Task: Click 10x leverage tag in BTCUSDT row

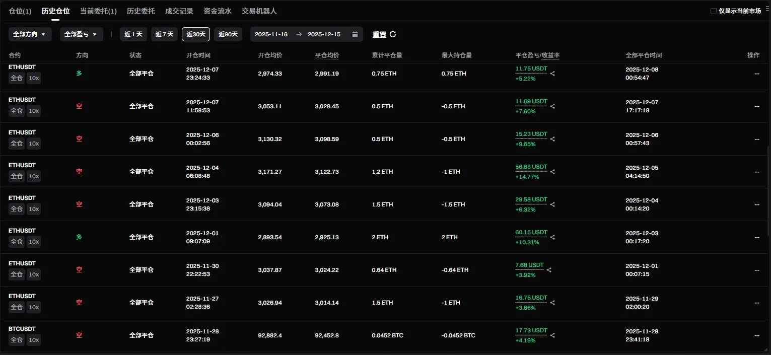Action: tap(34, 340)
